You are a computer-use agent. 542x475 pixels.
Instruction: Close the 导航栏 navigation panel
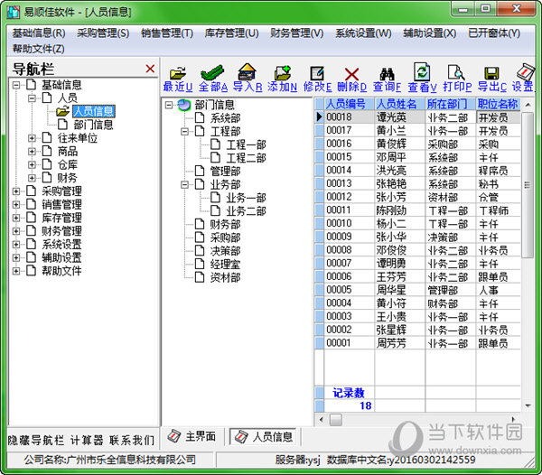[x=150, y=69]
